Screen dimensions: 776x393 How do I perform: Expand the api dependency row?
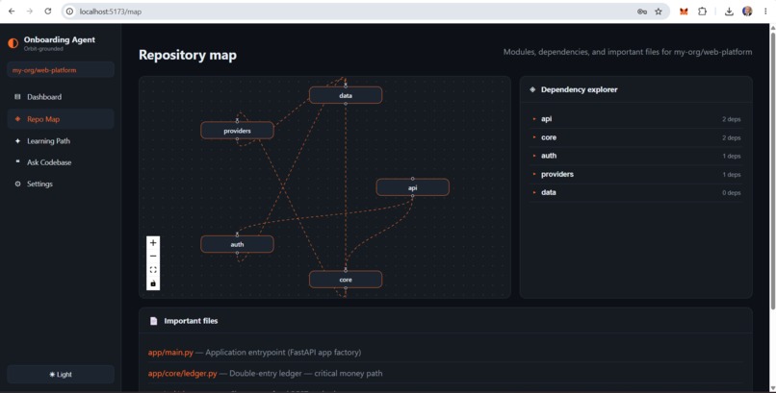(636, 119)
